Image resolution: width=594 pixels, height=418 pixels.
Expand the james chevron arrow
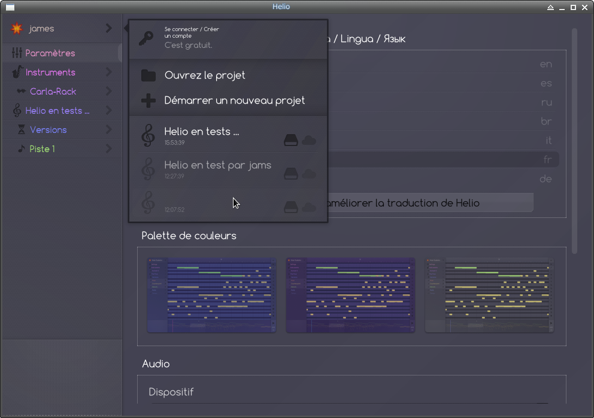(x=109, y=28)
